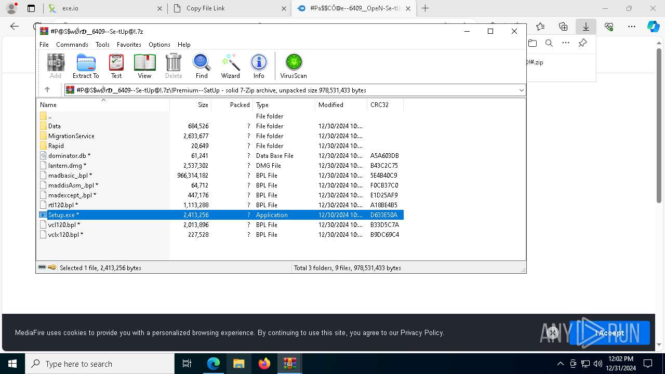
Task: Open the Options menu
Action: [x=159, y=45]
